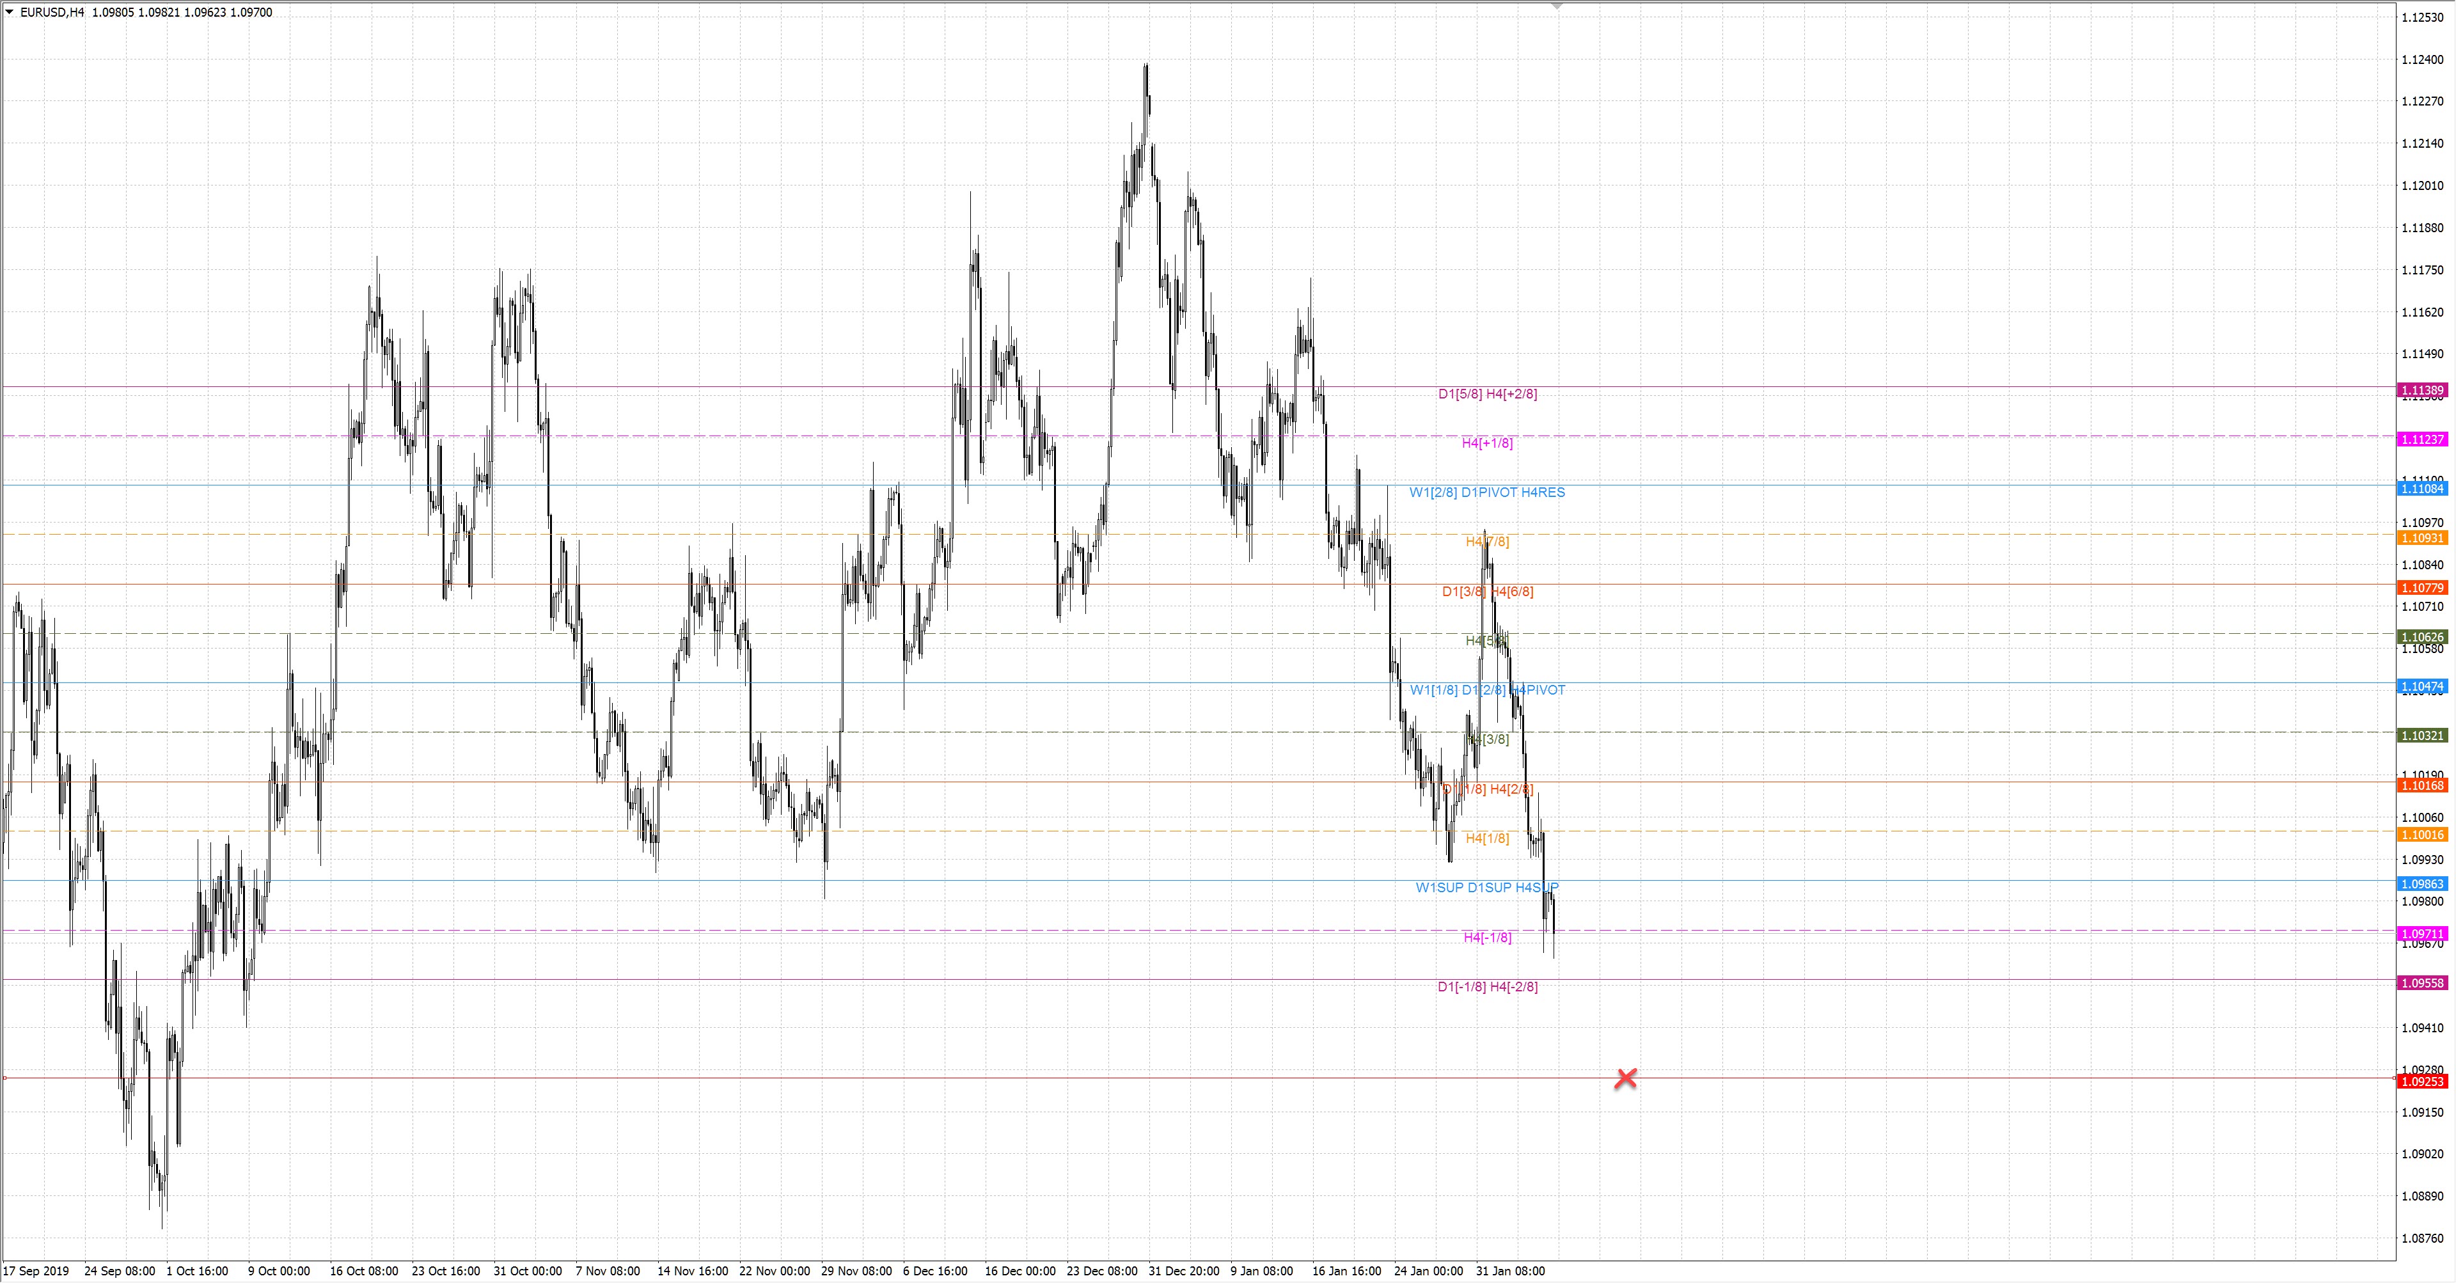Click the orange 1.10931 price tag
Image resolution: width=2456 pixels, height=1283 pixels.
(x=2421, y=539)
